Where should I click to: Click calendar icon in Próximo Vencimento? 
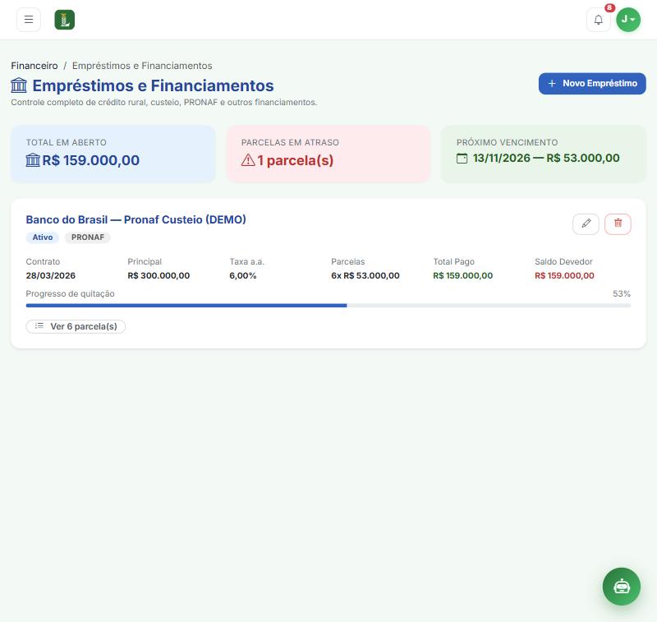coord(462,159)
